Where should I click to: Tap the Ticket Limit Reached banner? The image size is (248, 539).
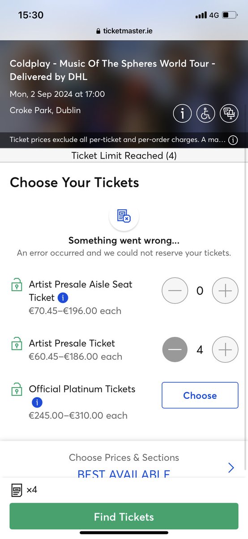(x=124, y=155)
